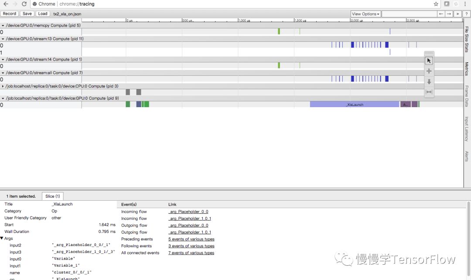The width and height of the screenshot is (471, 280).
Task: Open the File Size Stats side tab
Action: click(467, 39)
